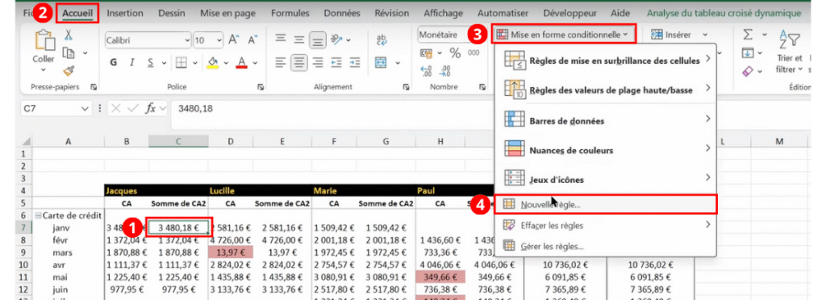Switch to the Données tab
The height and width of the screenshot is (300, 826).
(342, 13)
